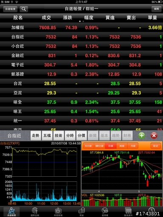Sort by the 漲跌 column header
The height and width of the screenshot is (217, 163).
coord(67,18)
